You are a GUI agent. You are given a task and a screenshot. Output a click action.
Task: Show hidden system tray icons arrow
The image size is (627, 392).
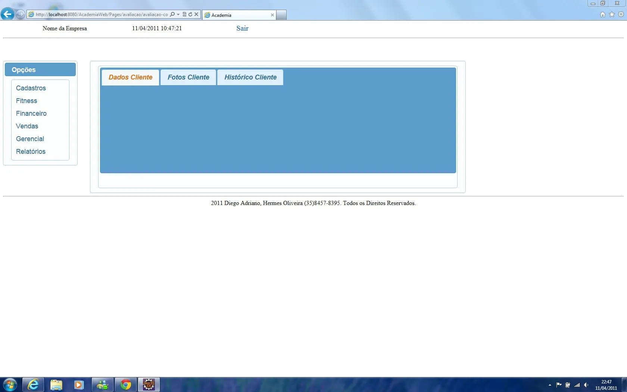point(550,385)
